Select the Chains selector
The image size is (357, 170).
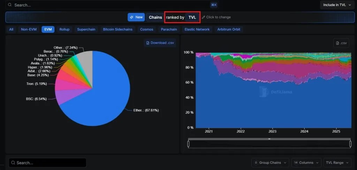click(155, 17)
